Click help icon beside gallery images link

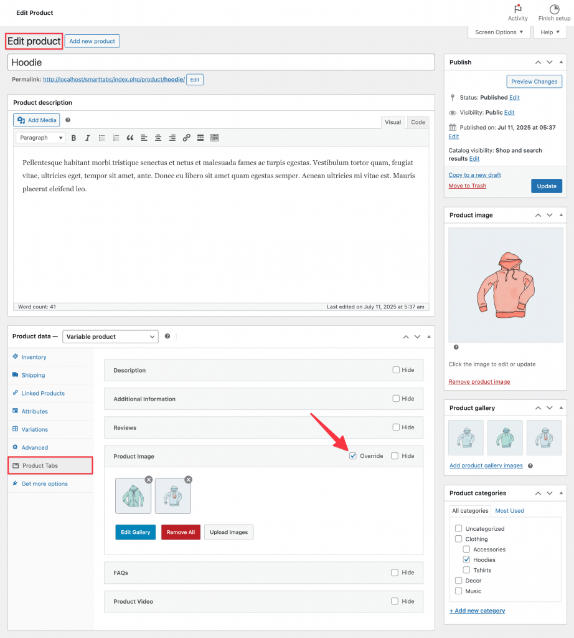tap(530, 466)
